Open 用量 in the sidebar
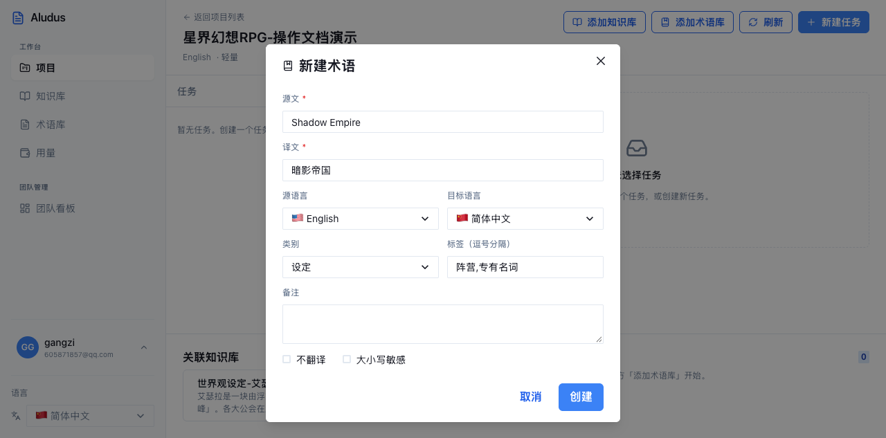 click(x=83, y=153)
